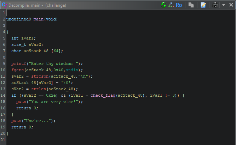Click the Cf decompiler icon in title bar
236x145 pixels.
click(x=4, y=5)
